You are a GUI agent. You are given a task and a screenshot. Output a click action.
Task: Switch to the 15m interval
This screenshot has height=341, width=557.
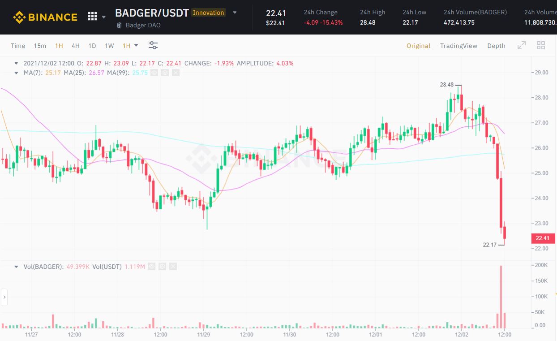coord(40,46)
